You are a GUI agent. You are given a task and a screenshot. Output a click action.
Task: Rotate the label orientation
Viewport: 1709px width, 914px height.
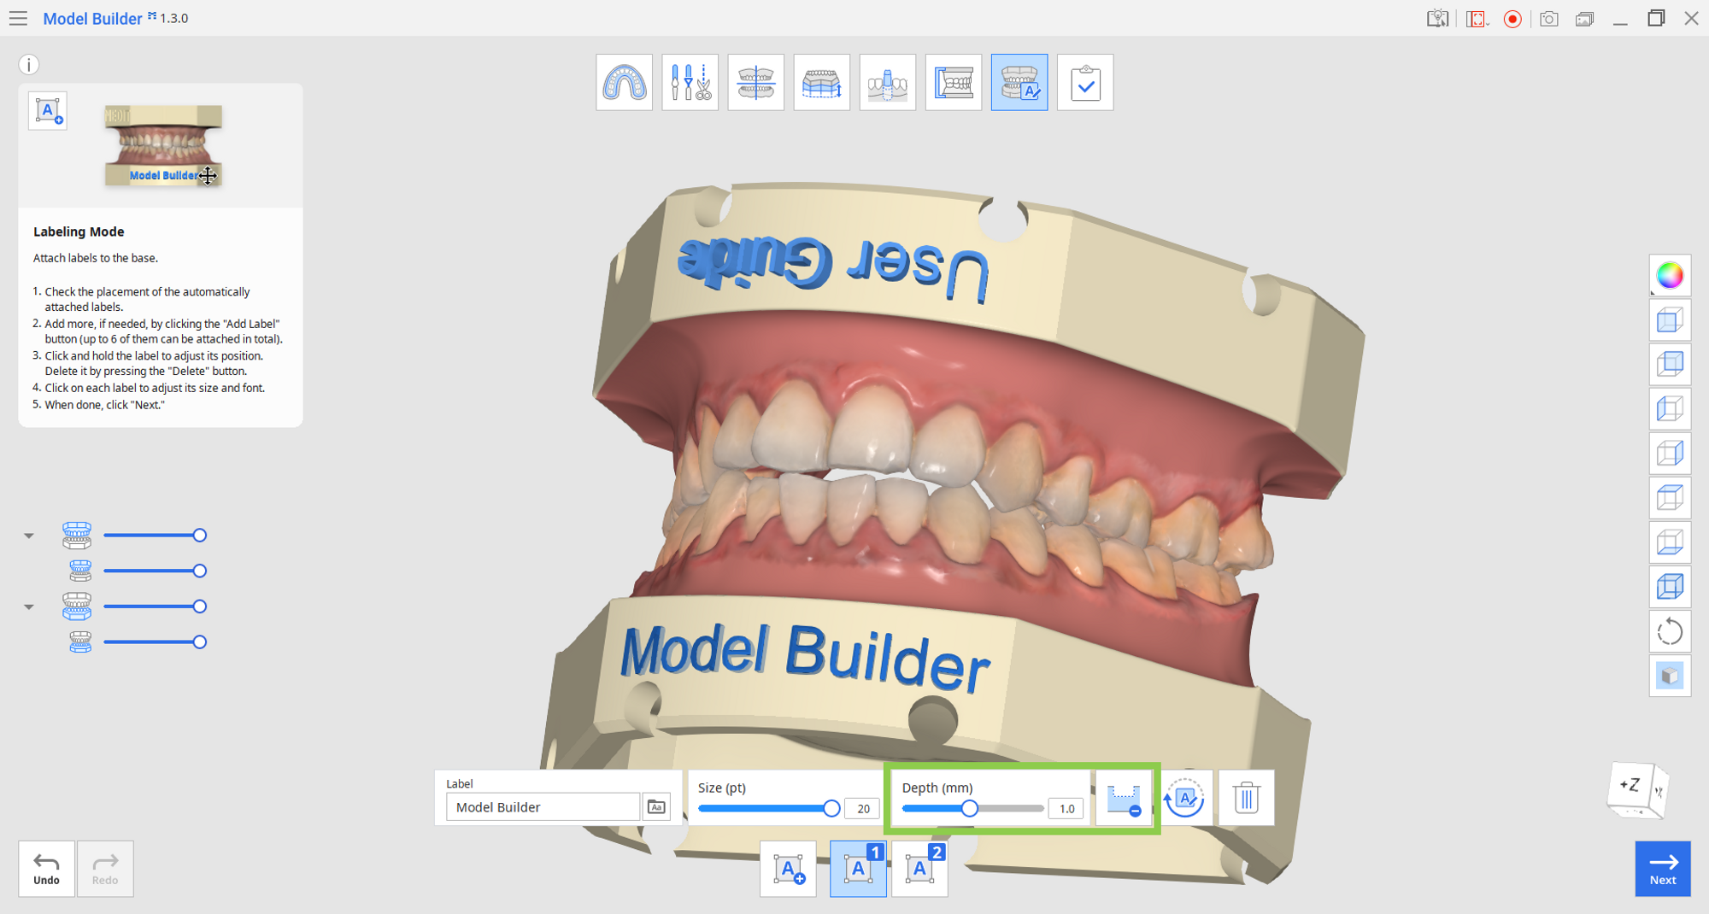(x=1185, y=798)
